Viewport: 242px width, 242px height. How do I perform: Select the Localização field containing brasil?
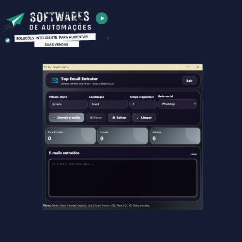coord(108,104)
